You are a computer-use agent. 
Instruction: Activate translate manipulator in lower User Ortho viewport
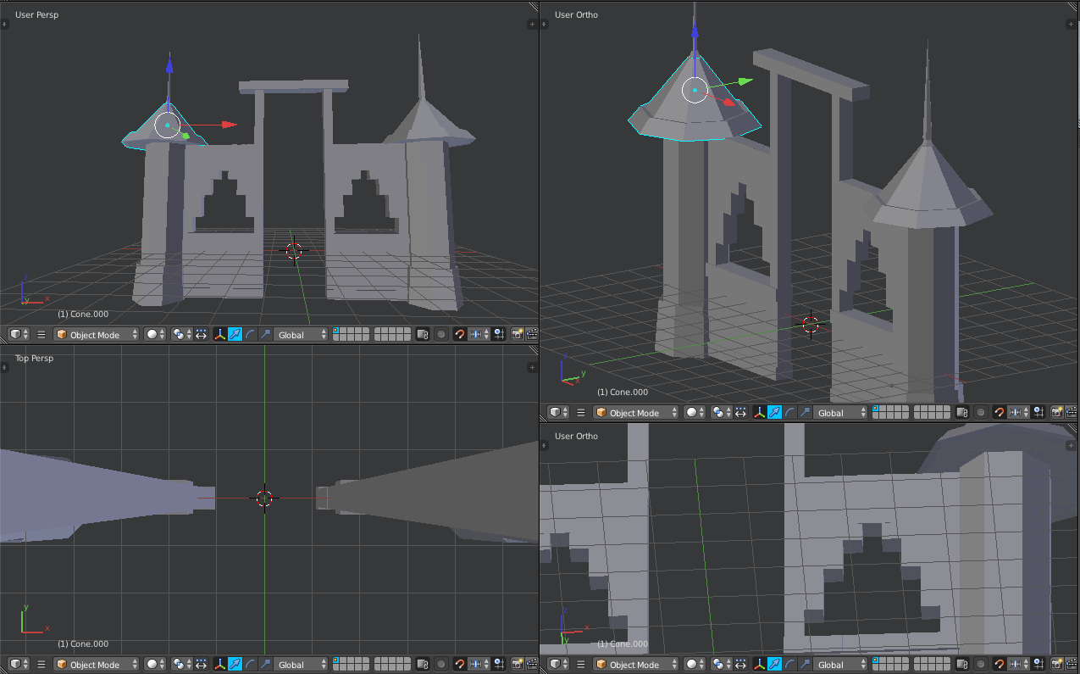click(774, 664)
